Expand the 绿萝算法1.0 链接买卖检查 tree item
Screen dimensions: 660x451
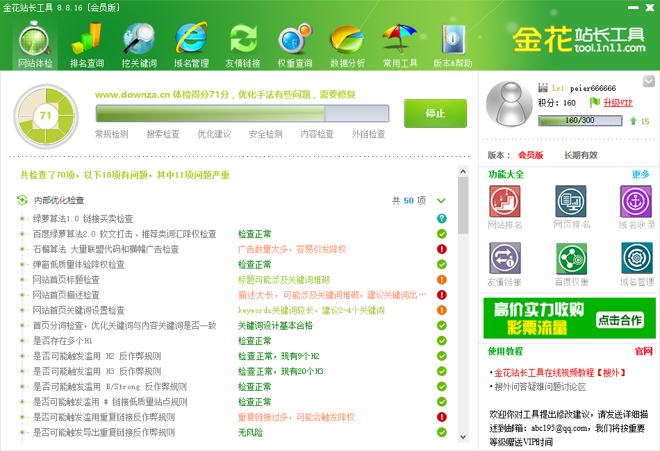point(22,219)
